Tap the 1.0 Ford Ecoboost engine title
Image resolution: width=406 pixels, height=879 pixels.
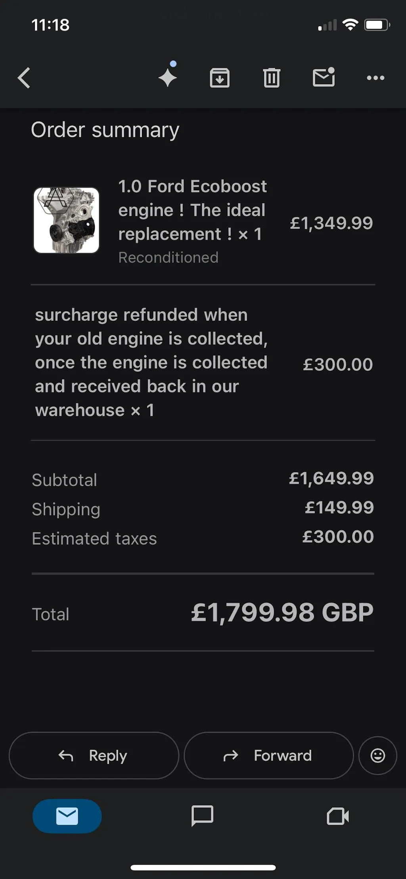pyautogui.click(x=192, y=210)
